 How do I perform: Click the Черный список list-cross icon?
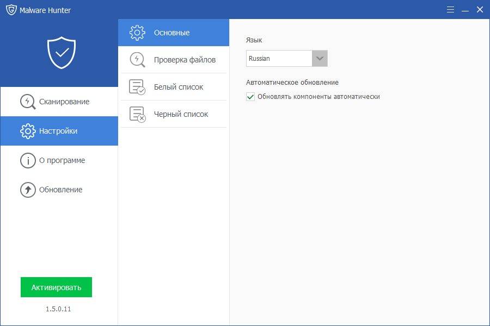pos(137,114)
